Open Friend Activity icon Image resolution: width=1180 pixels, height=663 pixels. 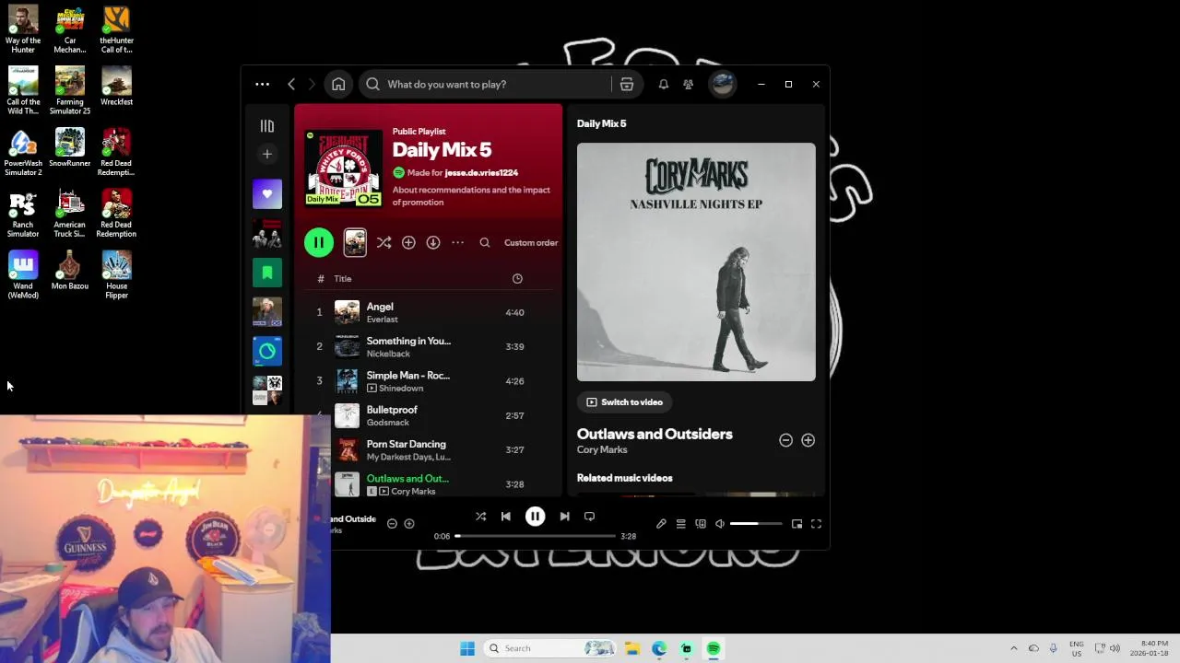688,85
